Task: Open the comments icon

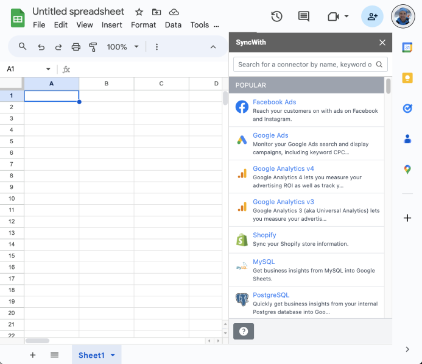Action: tap(304, 16)
